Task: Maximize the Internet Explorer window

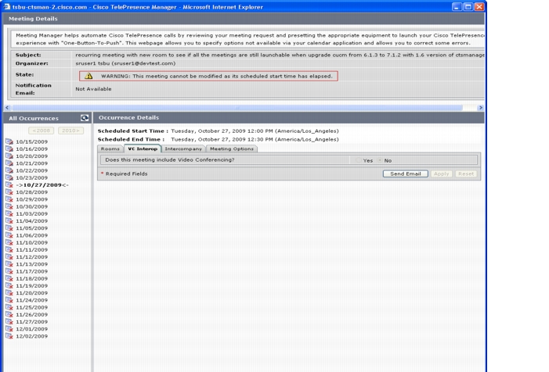Action: pyautogui.click(x=468, y=6)
